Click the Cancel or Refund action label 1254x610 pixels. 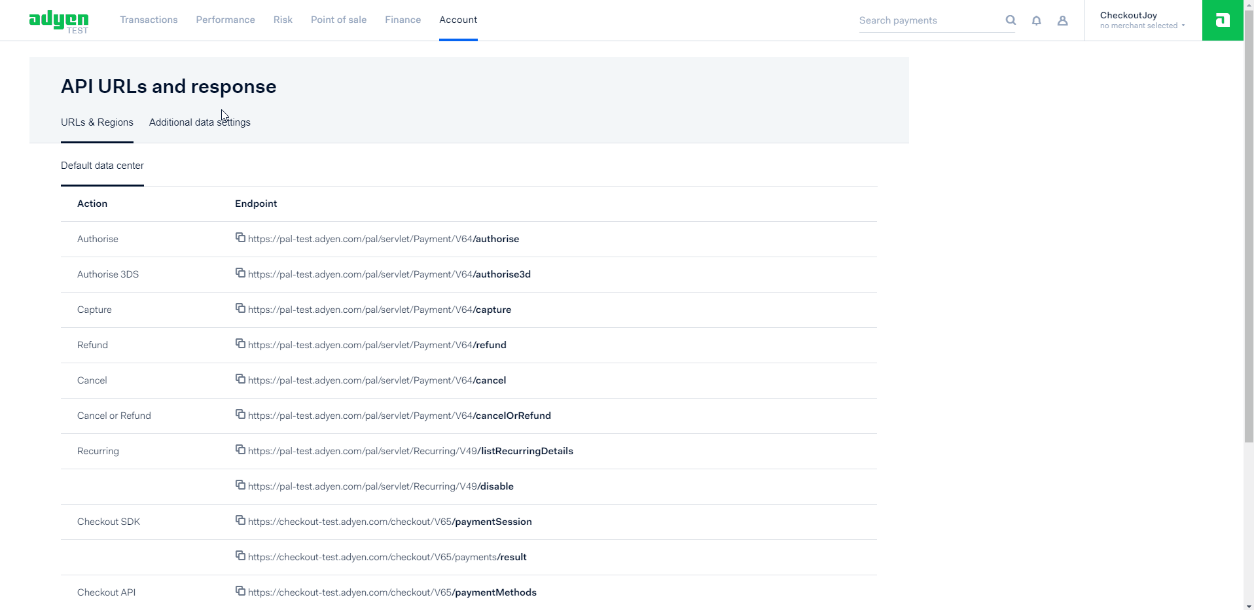[x=114, y=416]
